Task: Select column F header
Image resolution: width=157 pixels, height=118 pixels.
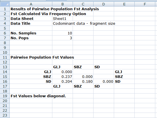Action: pyautogui.click(x=145, y=4)
